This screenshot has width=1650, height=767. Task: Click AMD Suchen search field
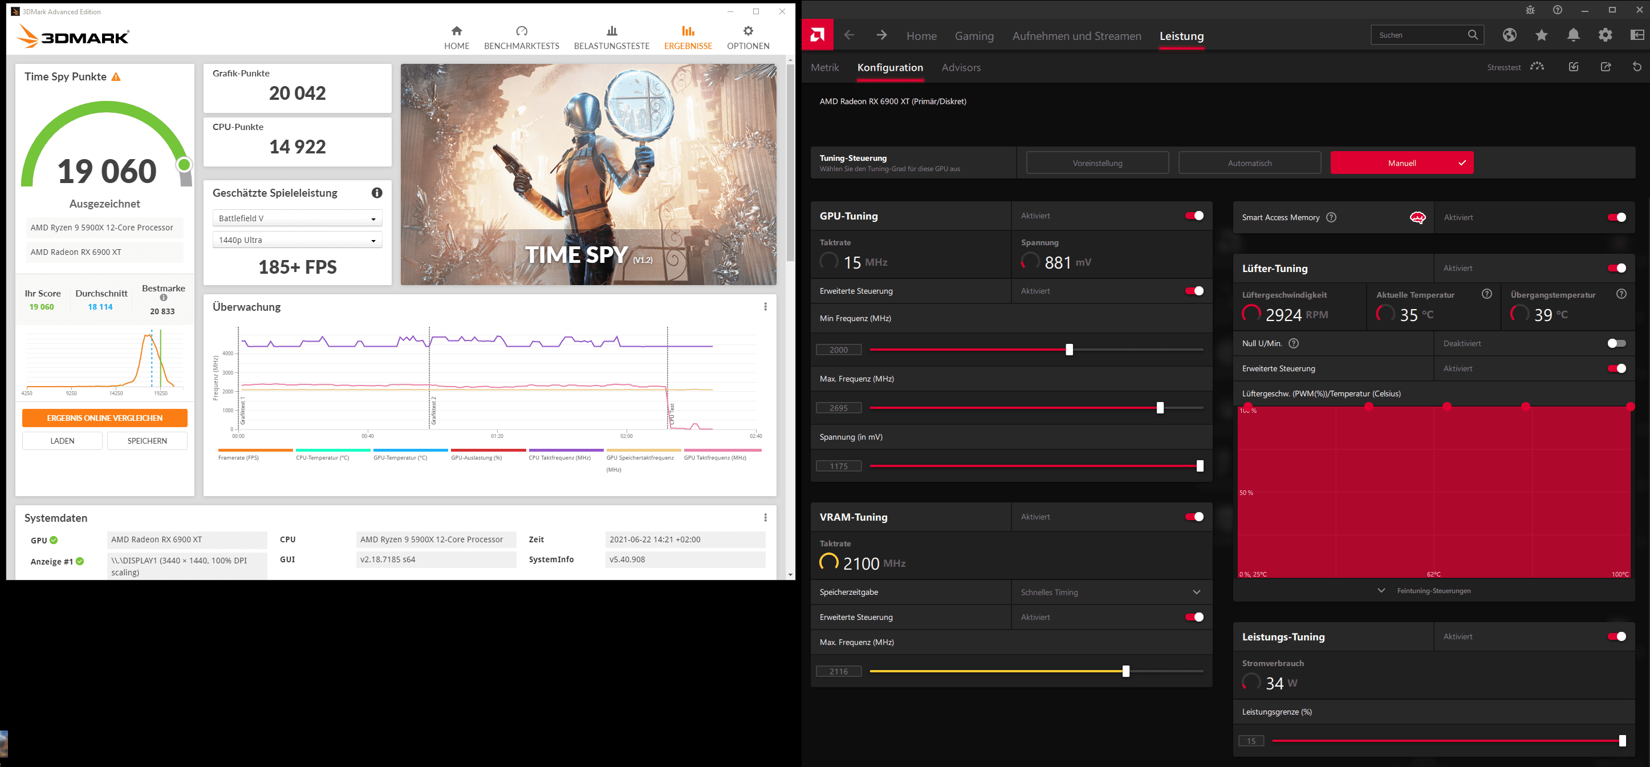[x=1427, y=35]
